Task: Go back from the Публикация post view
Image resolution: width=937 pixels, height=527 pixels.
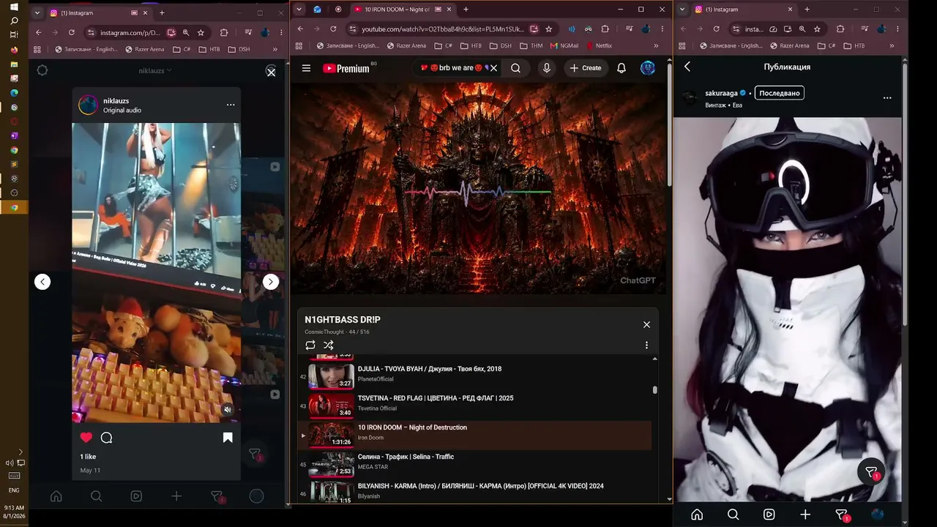Action: click(687, 67)
